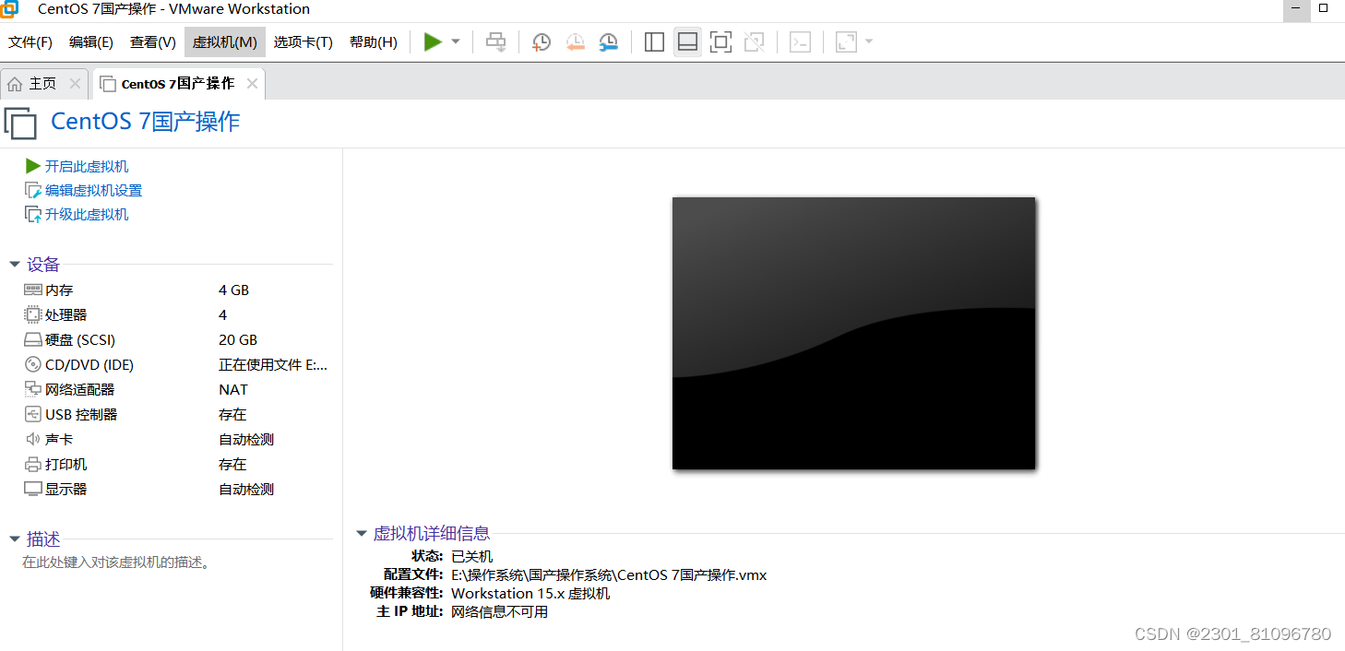Click the display monitor icon

33,489
